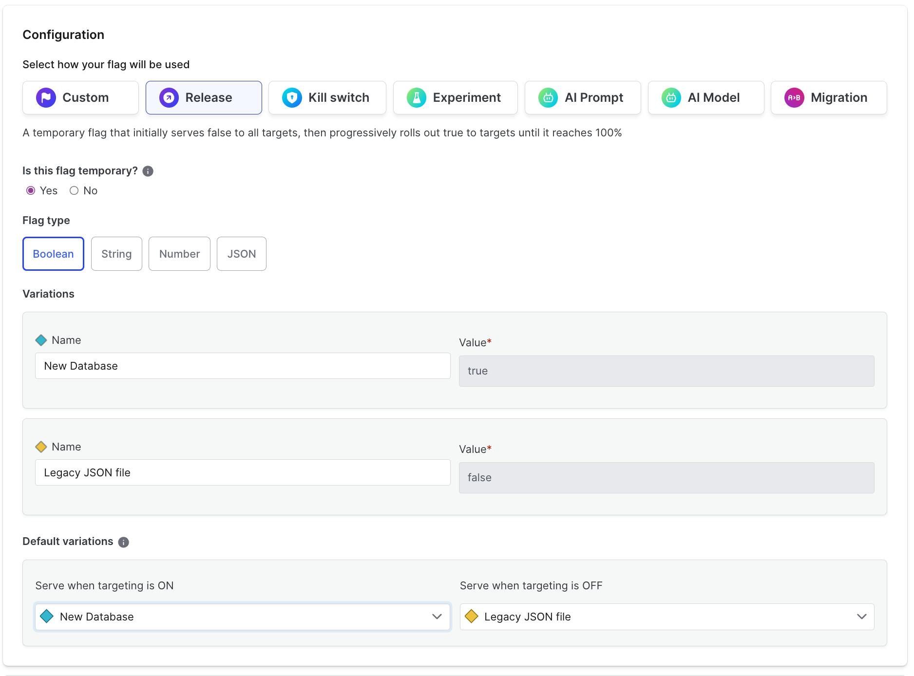Click info icon beside Default variations

click(x=124, y=542)
